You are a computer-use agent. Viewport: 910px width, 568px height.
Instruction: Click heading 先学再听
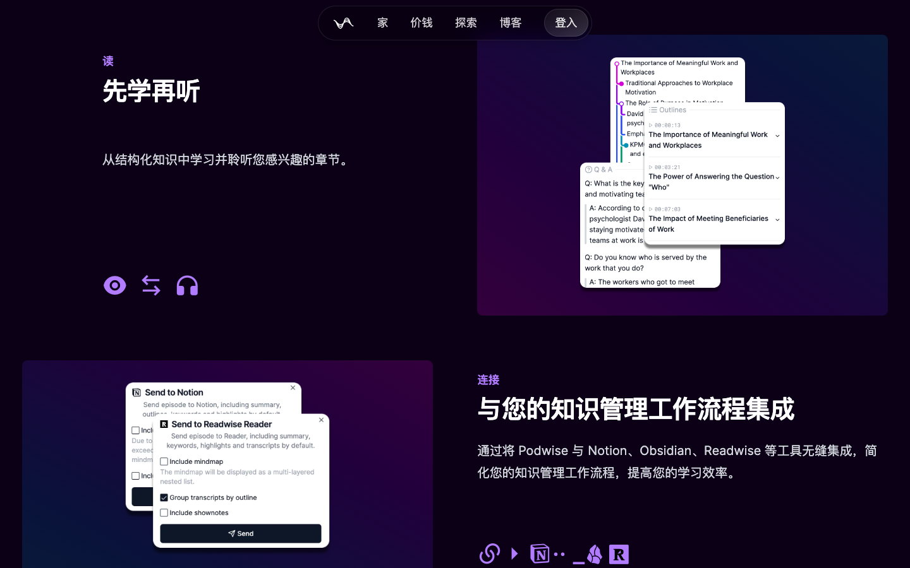tap(151, 91)
